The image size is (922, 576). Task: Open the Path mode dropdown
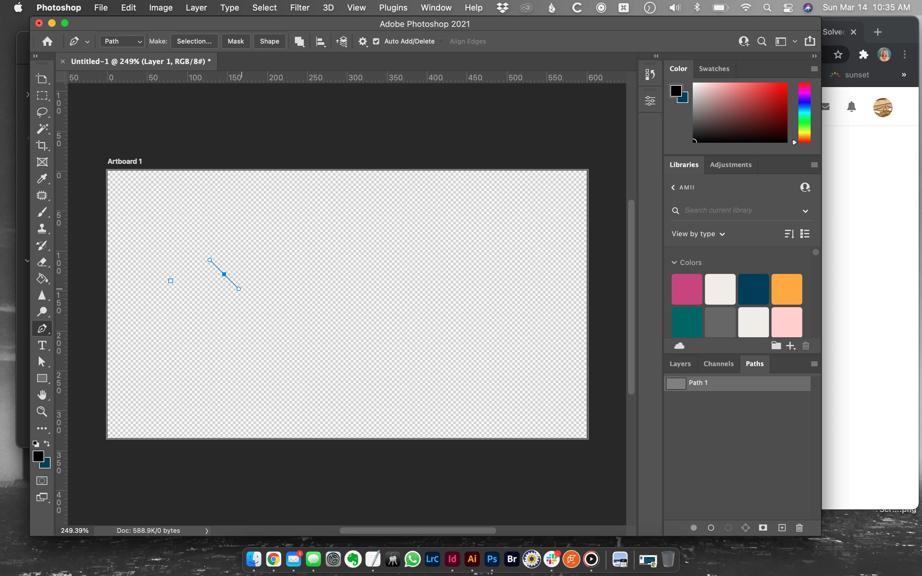pos(122,41)
